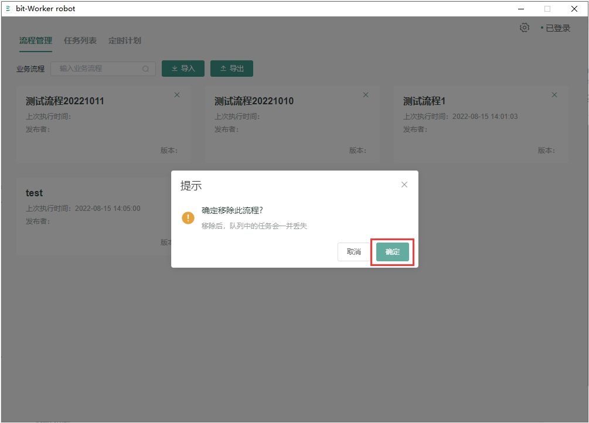Click the 导出 export button
589x423 pixels.
(x=231, y=69)
